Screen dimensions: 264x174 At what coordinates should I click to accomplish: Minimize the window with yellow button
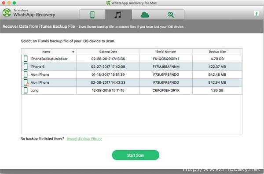tap(9, 3)
